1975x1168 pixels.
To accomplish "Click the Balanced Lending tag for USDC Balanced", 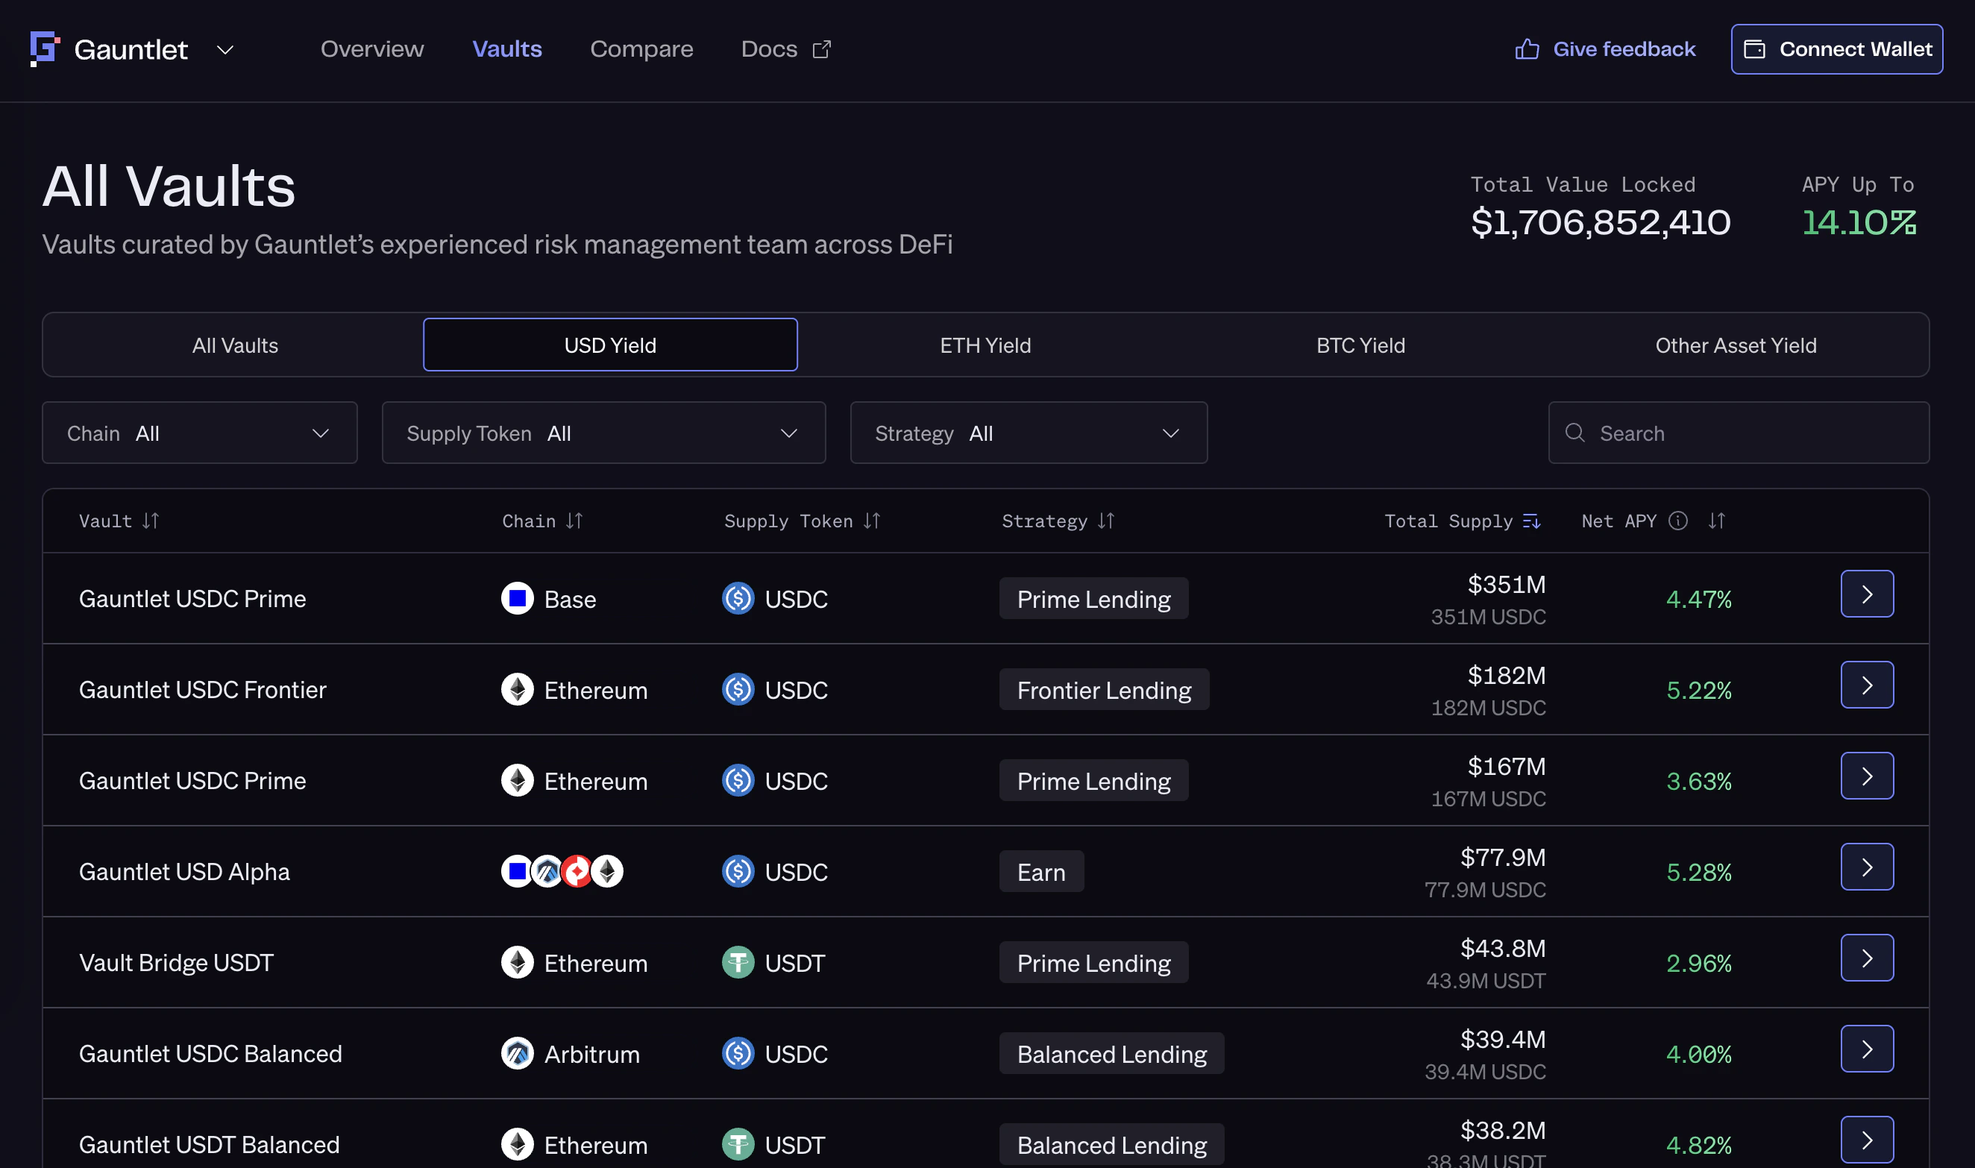I will pyautogui.click(x=1111, y=1053).
